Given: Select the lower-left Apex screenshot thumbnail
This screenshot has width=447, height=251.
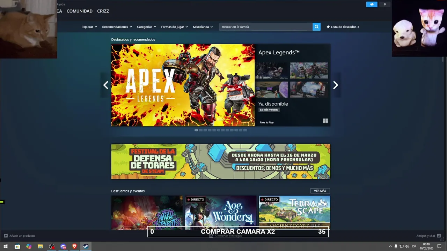Looking at the screenshot, I should pyautogui.click(x=272, y=90).
